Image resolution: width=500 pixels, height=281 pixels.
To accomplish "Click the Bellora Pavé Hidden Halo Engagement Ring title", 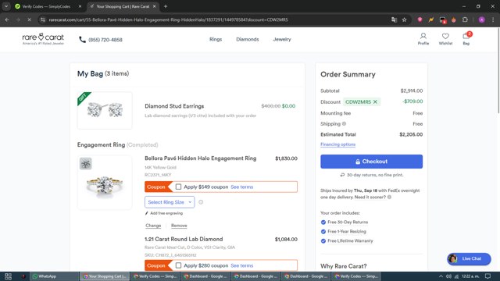I will tap(200, 158).
